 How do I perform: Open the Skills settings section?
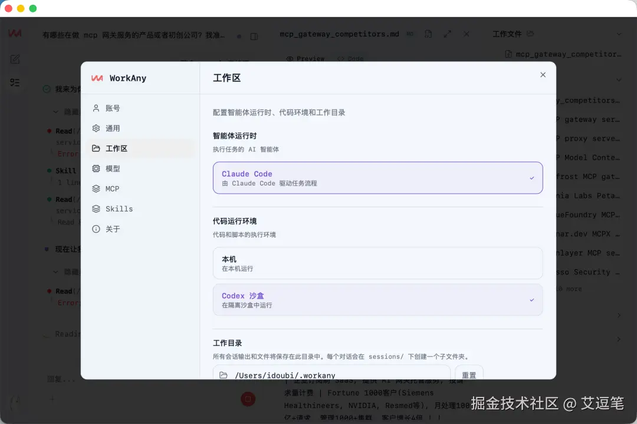[139, 208]
